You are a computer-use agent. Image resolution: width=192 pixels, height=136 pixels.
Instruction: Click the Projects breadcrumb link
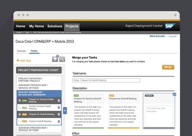[19, 32]
